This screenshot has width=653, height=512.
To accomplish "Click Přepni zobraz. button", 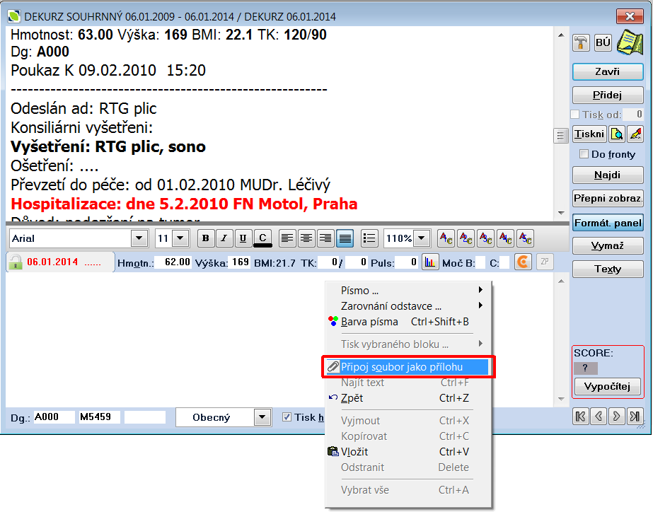I will tap(608, 198).
